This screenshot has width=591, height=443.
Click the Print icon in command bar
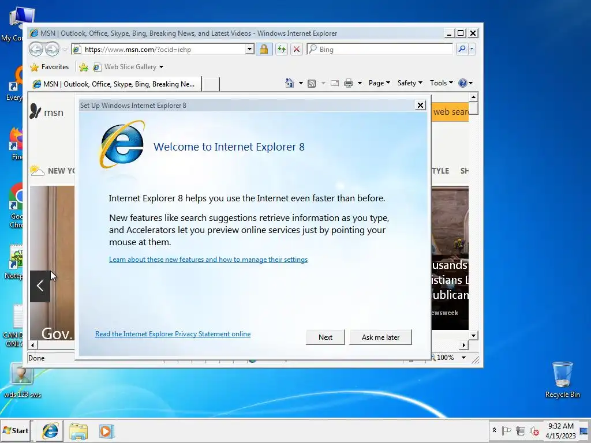coord(349,83)
